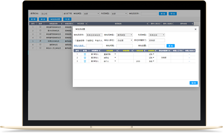Delete the third approver row via trash icon
The width and height of the screenshot is (223, 133).
[85, 61]
